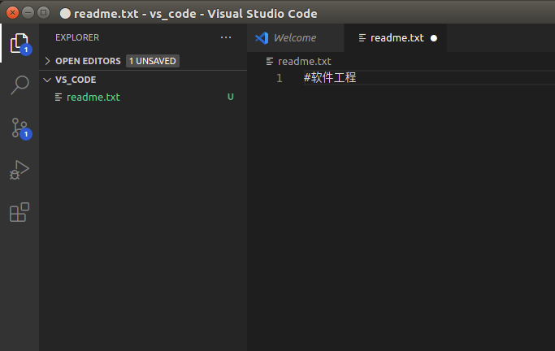Open the Explorer view in activity bar
Screen dimensions: 555x351
coord(19,43)
